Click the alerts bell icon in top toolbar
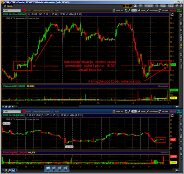The width and height of the screenshot is (184, 174). [135, 6]
